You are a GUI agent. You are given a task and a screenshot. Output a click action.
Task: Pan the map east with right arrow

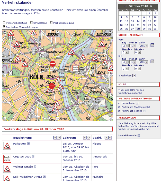click(110, 76)
